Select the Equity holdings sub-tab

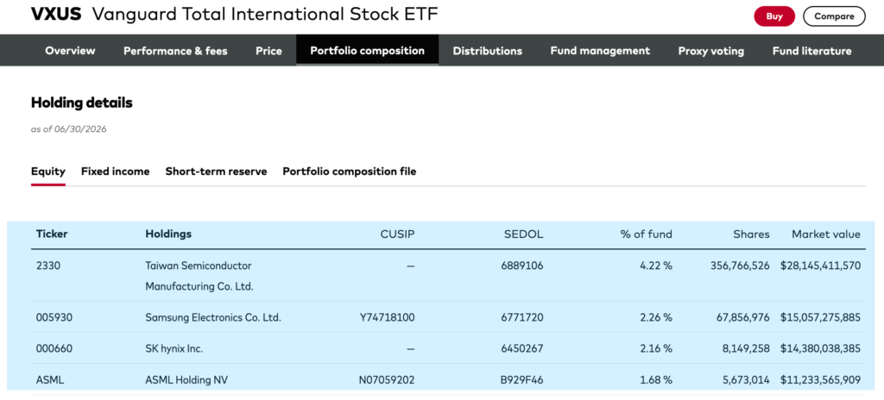click(48, 172)
